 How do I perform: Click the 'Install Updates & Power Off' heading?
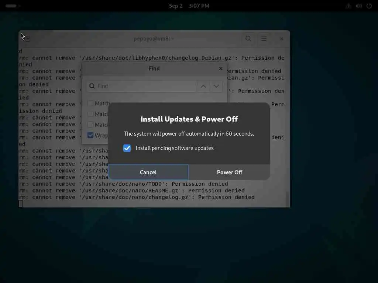[189, 119]
